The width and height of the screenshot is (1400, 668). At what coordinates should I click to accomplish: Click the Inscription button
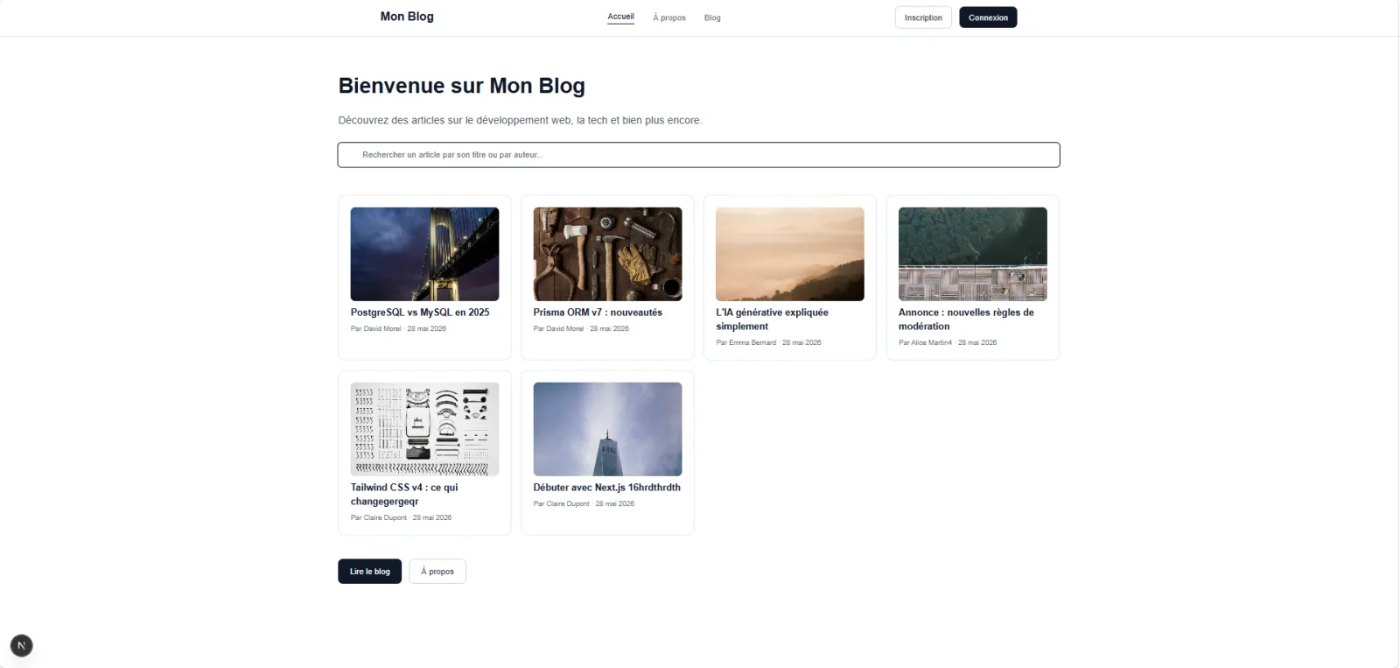point(923,18)
